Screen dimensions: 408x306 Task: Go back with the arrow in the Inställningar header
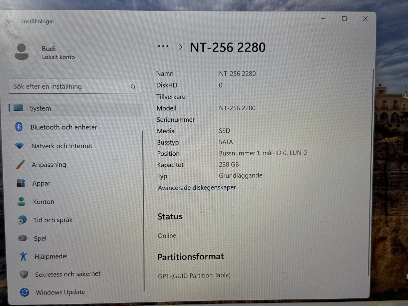click(x=9, y=21)
